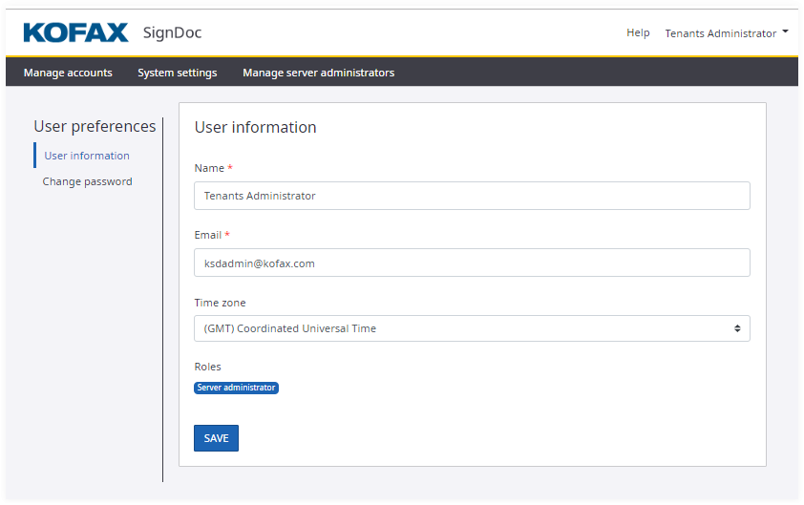This screenshot has height=505, width=804.
Task: Click the User preferences heading
Action: click(x=95, y=126)
